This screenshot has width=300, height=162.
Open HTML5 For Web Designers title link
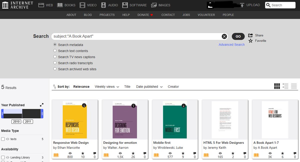coord(223,143)
